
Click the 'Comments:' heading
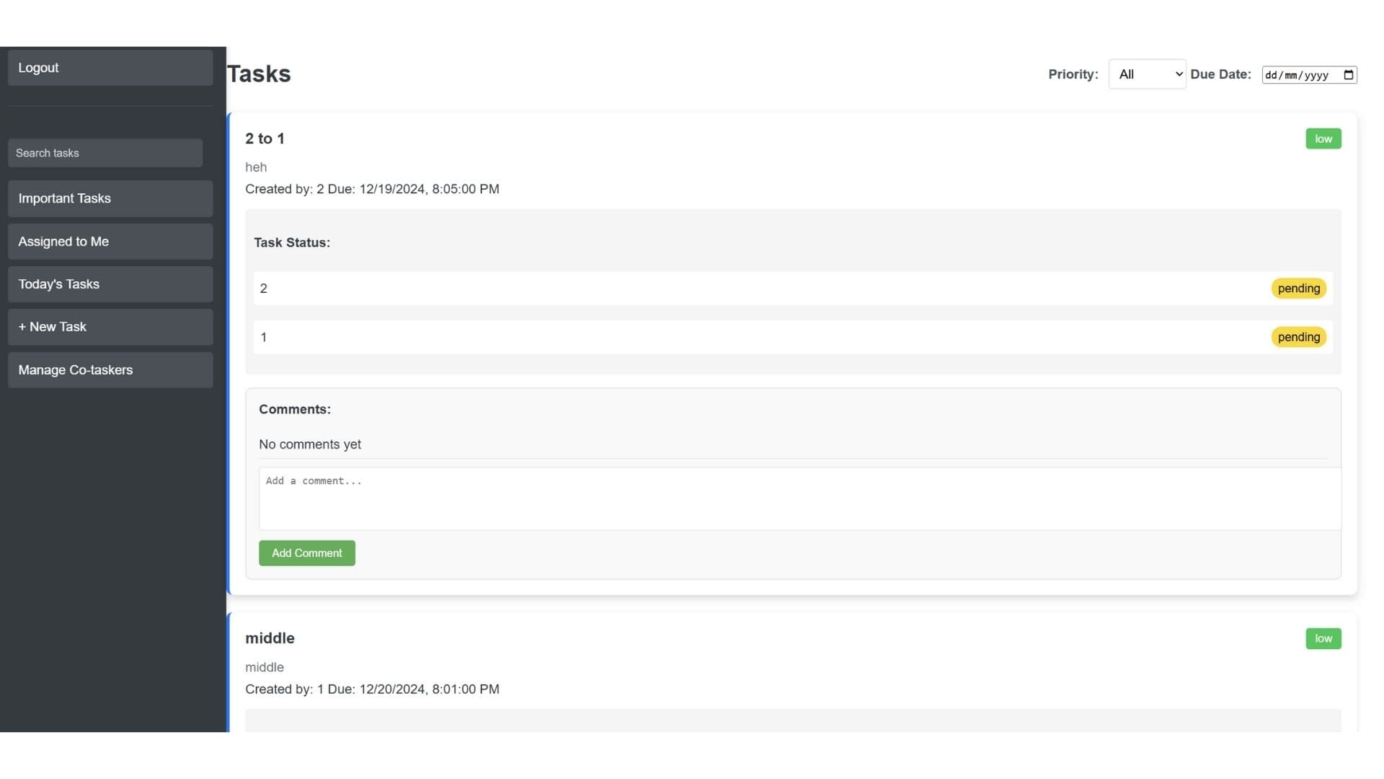coord(295,409)
